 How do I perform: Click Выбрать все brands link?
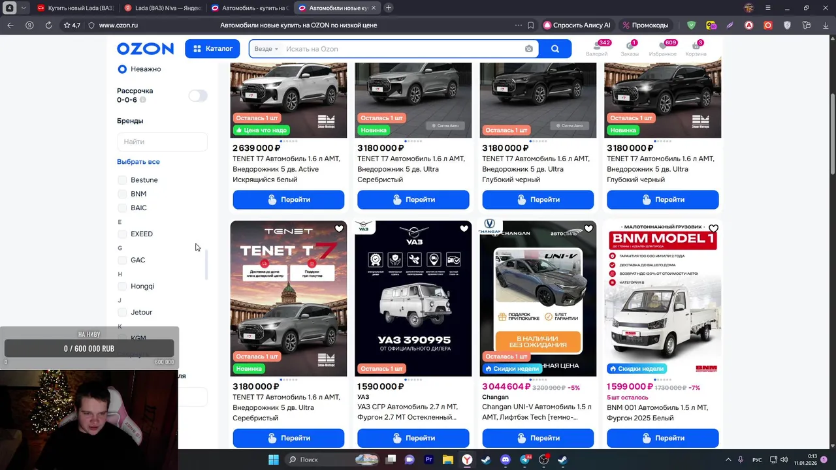point(138,162)
